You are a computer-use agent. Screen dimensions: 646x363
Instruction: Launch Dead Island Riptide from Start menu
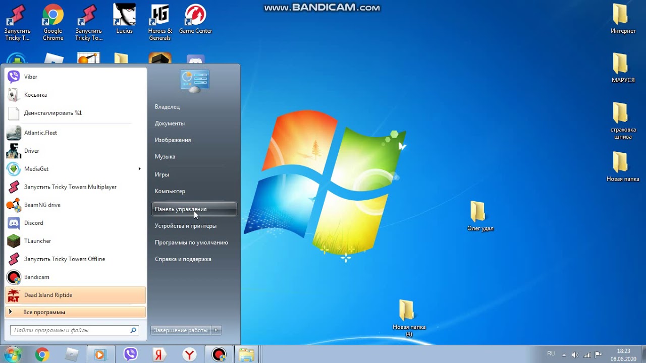pos(76,295)
